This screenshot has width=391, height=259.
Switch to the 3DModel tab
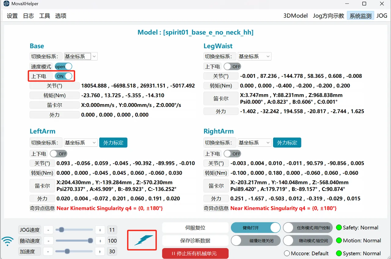(x=295, y=16)
